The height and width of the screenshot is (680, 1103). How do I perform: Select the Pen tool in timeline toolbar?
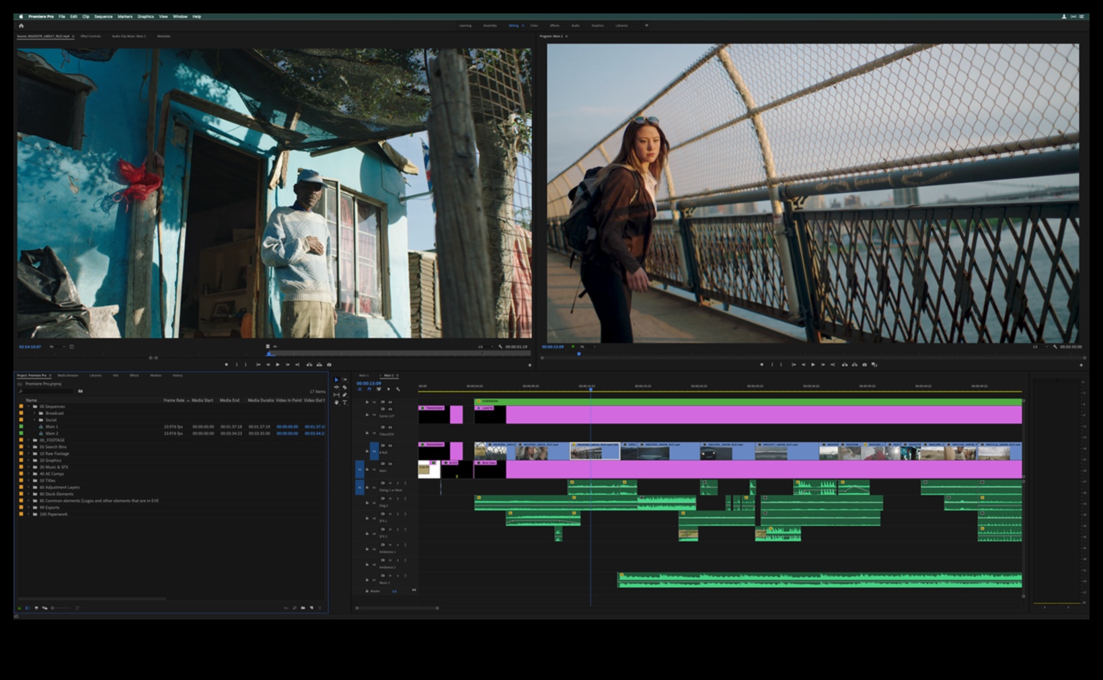(x=344, y=395)
